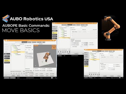Click redo icon in bottom-right window
Viewport: 126px width, 94px height.
point(91,74)
